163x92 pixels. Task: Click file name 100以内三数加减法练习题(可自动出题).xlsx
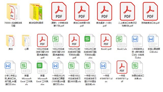tap(90, 53)
